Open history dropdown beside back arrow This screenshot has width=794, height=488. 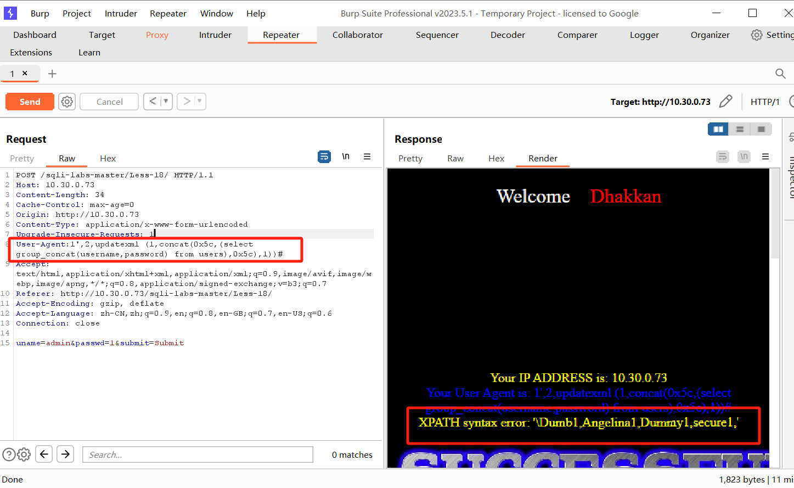click(166, 101)
